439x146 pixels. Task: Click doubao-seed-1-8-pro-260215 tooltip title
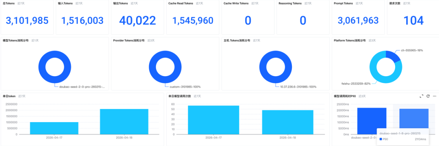400,133
